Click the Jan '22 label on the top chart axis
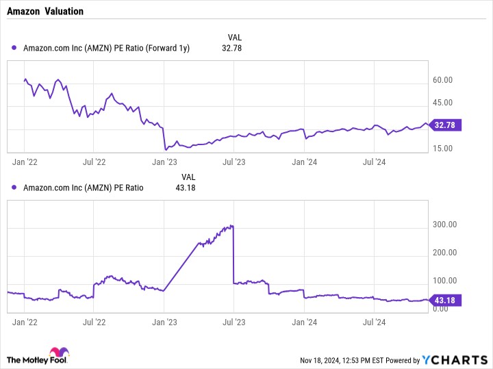Screen dimensions: 493x369 [25, 162]
